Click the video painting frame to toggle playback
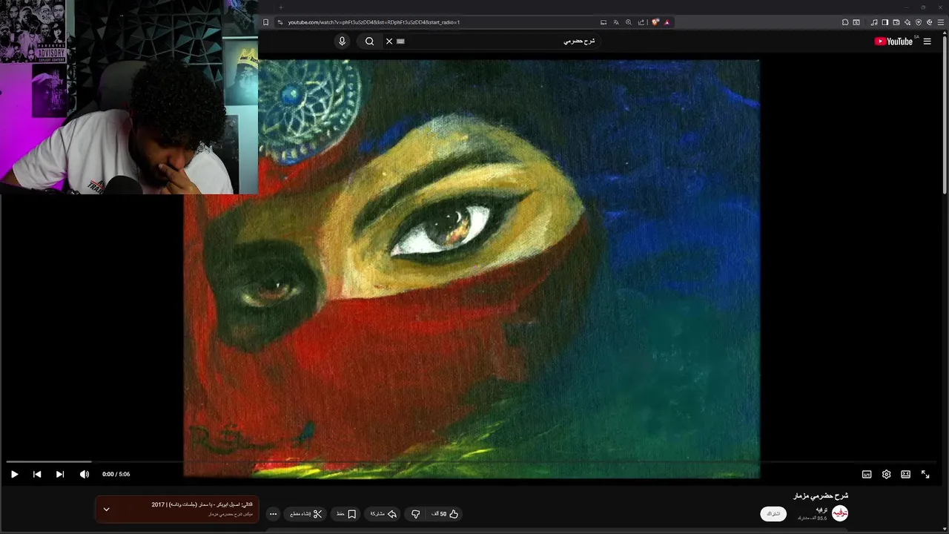This screenshot has height=534, width=949. click(x=472, y=268)
